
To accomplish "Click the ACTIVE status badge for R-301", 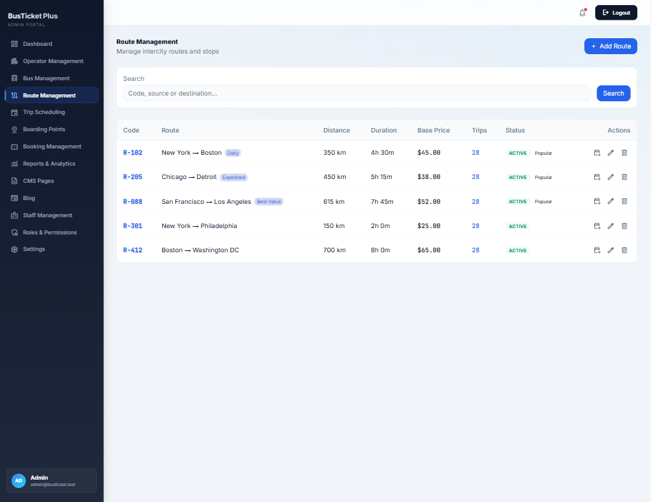I will point(517,226).
